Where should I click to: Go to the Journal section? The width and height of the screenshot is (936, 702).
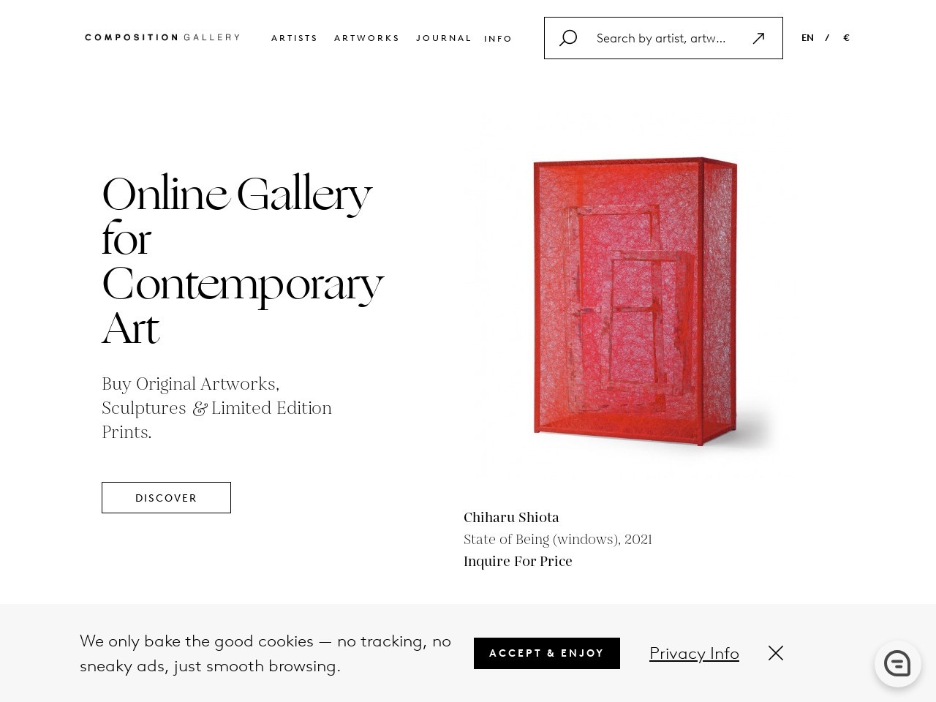[x=444, y=38]
